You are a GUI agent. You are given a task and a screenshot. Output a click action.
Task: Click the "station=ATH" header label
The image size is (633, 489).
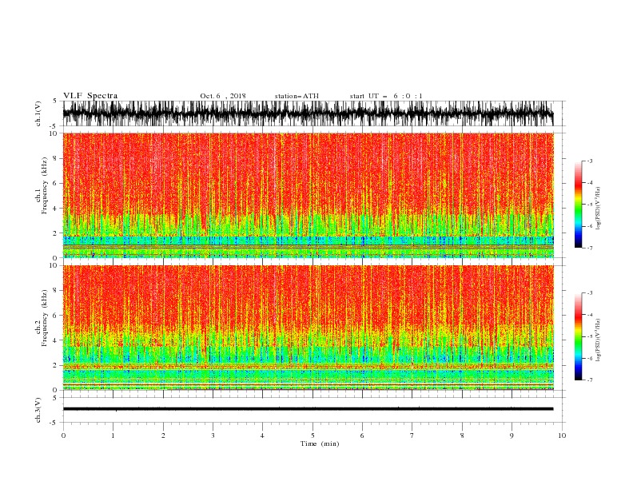click(297, 96)
